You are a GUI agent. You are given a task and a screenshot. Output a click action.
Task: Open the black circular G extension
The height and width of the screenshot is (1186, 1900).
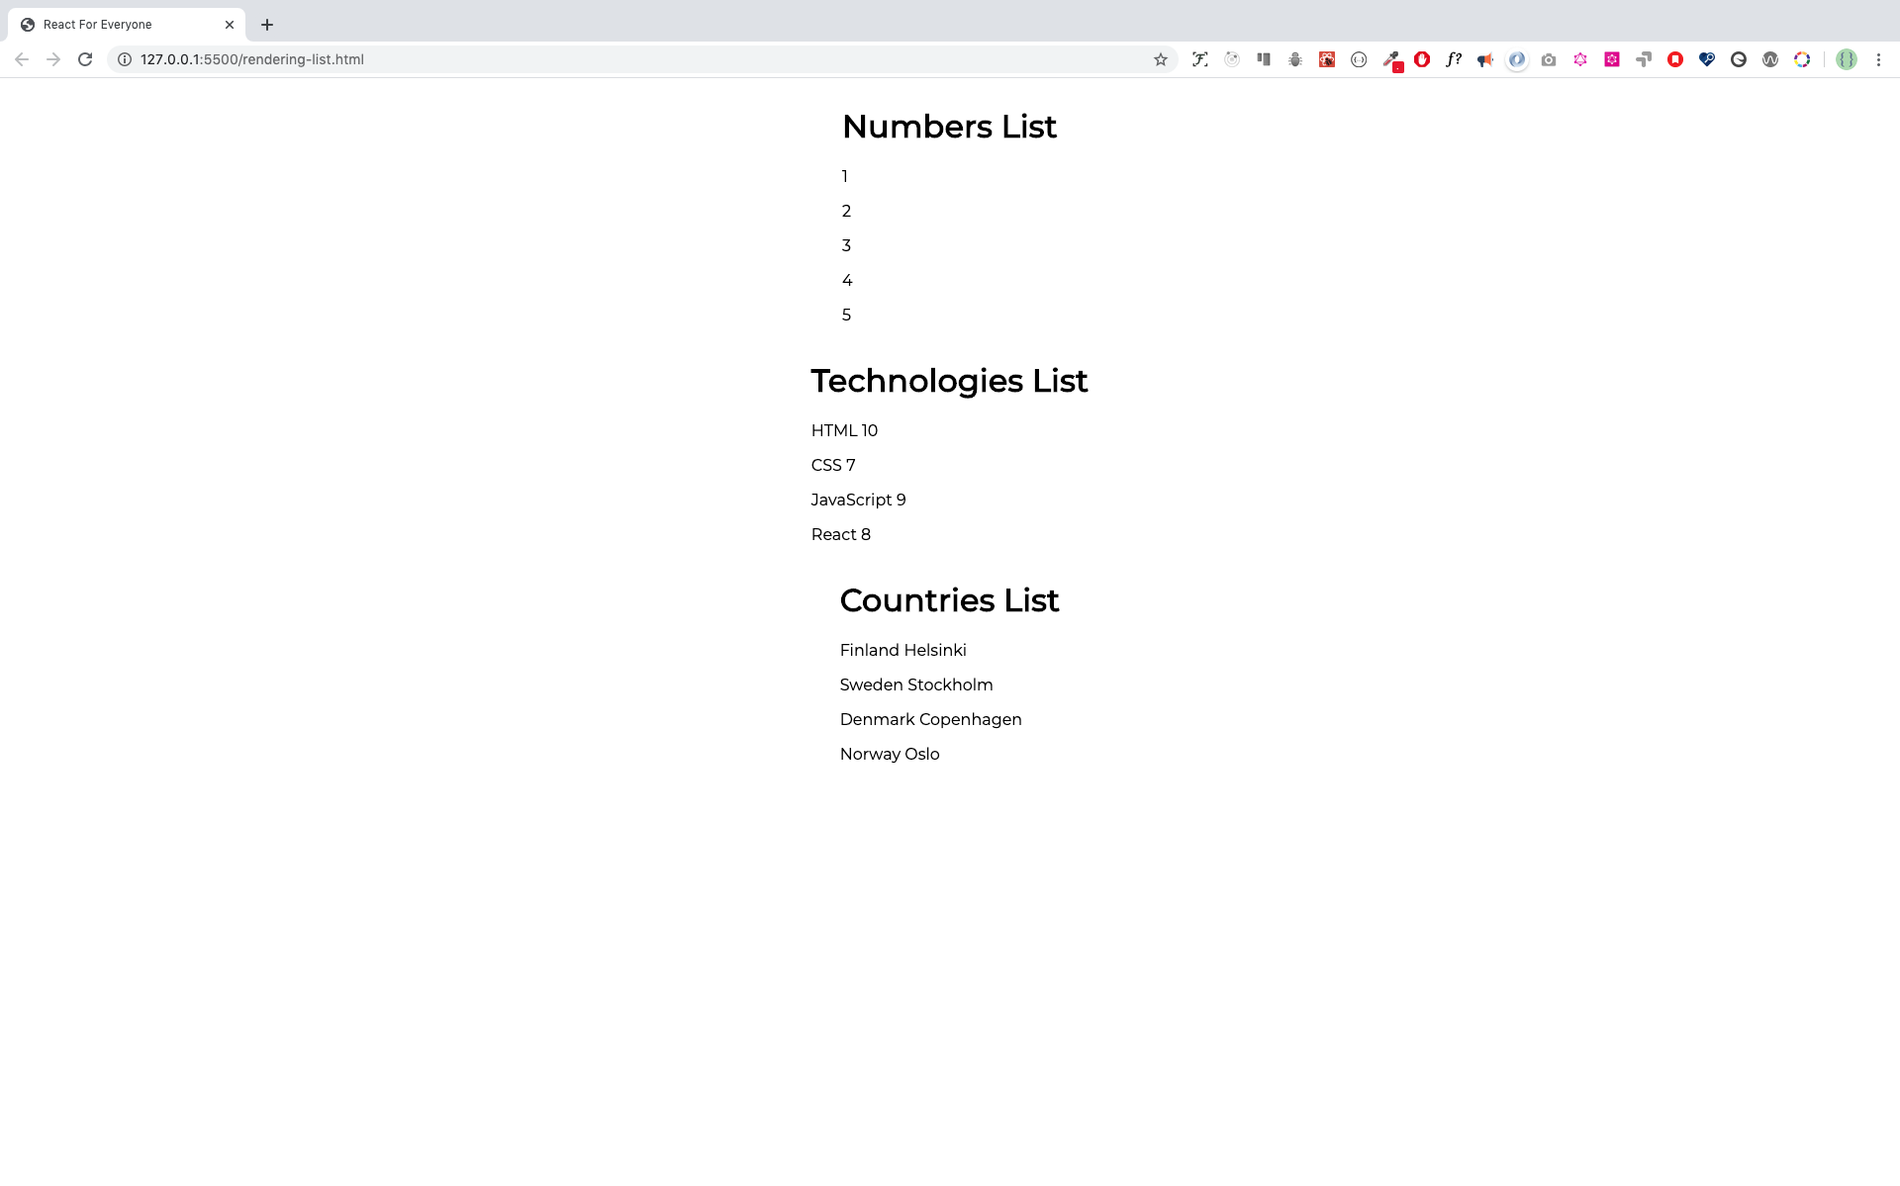coord(1739,59)
